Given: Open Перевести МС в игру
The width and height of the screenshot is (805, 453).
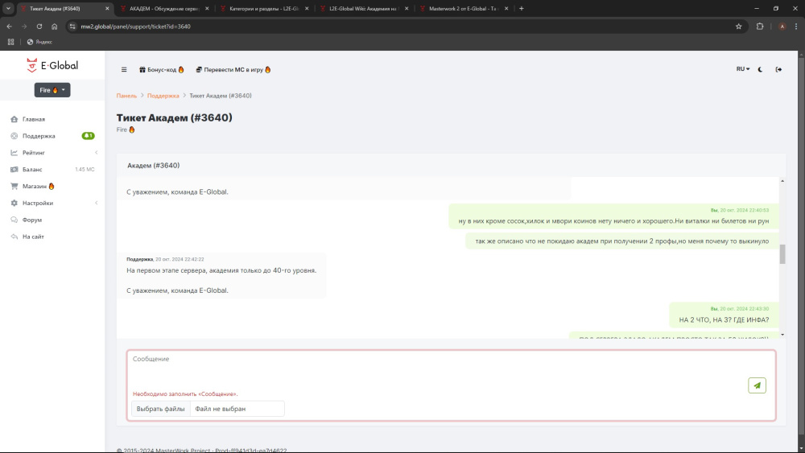Looking at the screenshot, I should tap(233, 70).
